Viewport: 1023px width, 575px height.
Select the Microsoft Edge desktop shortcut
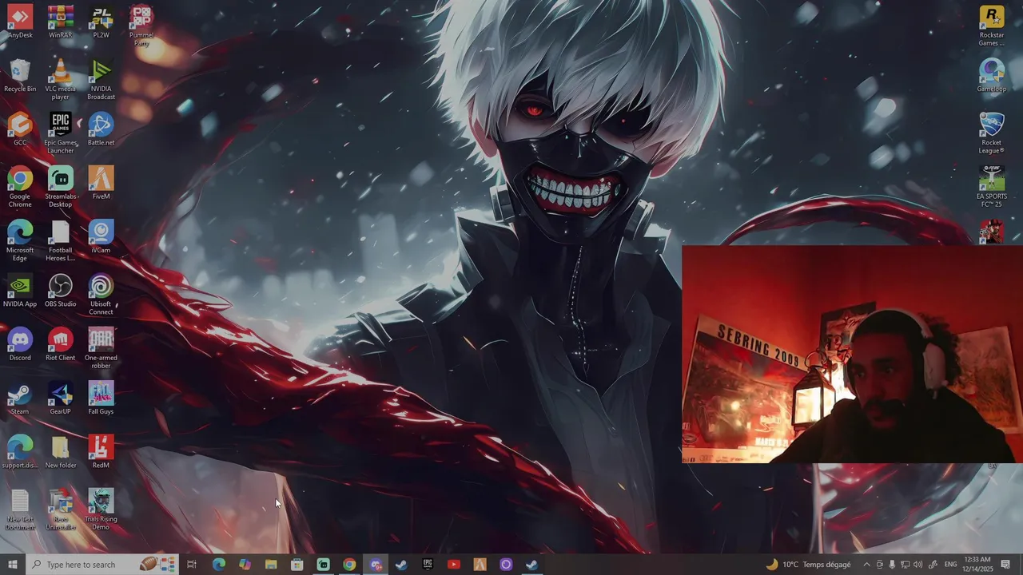coord(20,240)
